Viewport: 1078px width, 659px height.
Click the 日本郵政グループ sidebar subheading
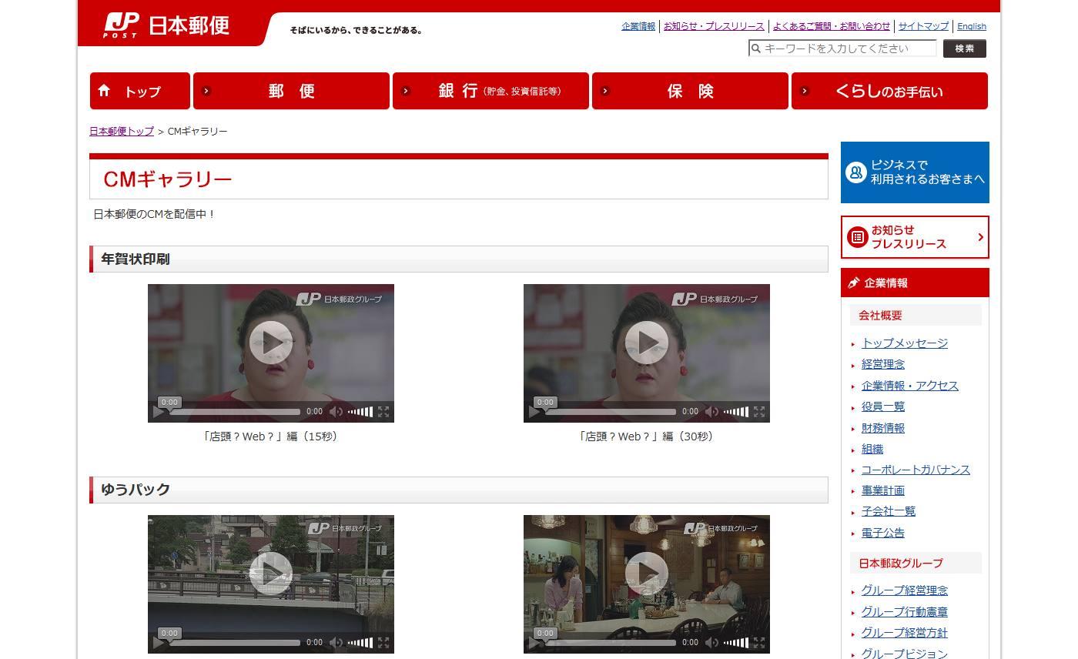tap(901, 563)
